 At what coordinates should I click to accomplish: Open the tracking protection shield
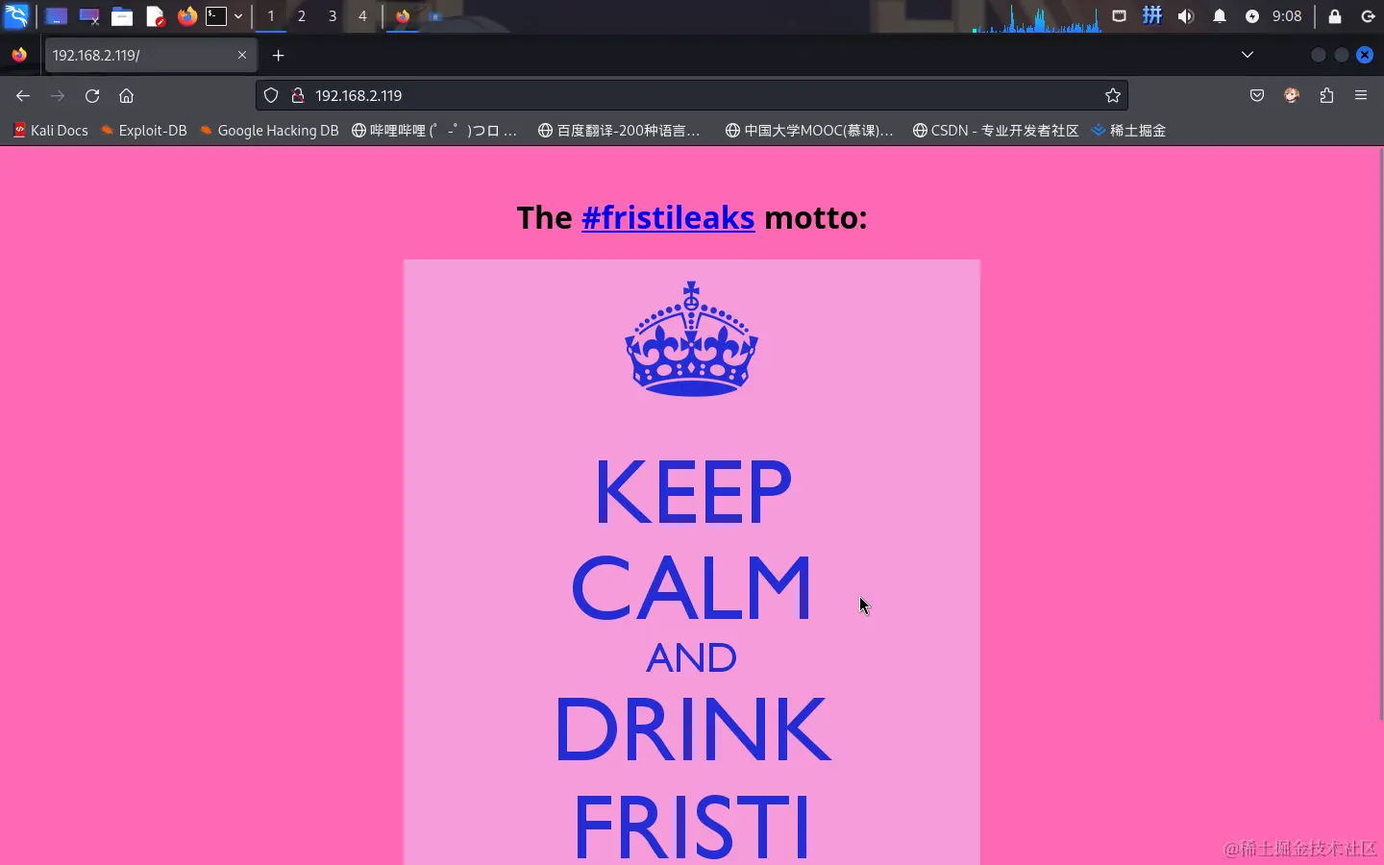[271, 95]
